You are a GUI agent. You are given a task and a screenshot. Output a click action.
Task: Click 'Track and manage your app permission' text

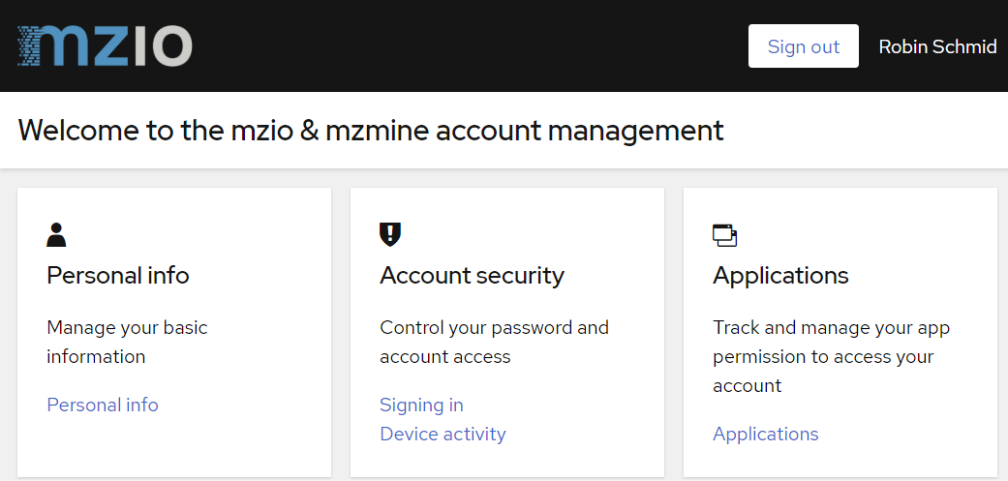831,356
